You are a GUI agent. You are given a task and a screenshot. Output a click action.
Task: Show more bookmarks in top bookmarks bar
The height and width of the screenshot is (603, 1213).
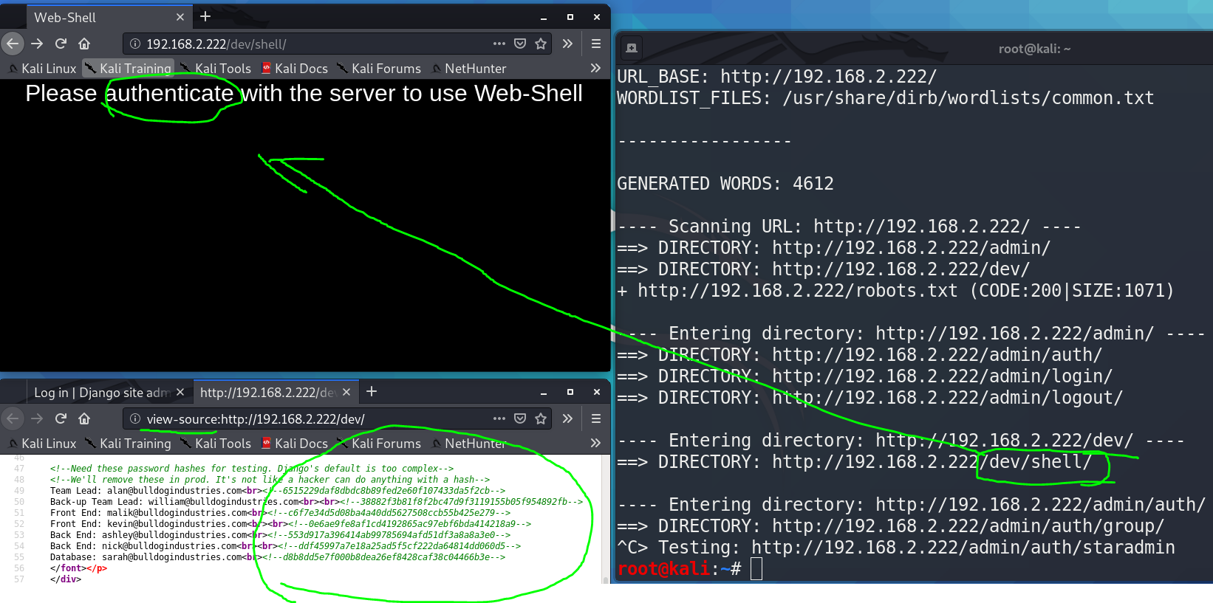[x=595, y=68]
